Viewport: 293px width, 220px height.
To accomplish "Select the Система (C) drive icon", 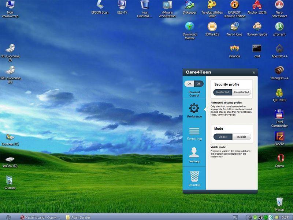I will coord(10,140).
